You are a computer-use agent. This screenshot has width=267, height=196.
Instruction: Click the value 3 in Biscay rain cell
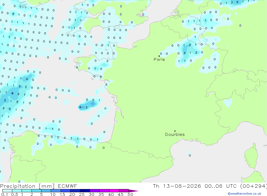87,107
